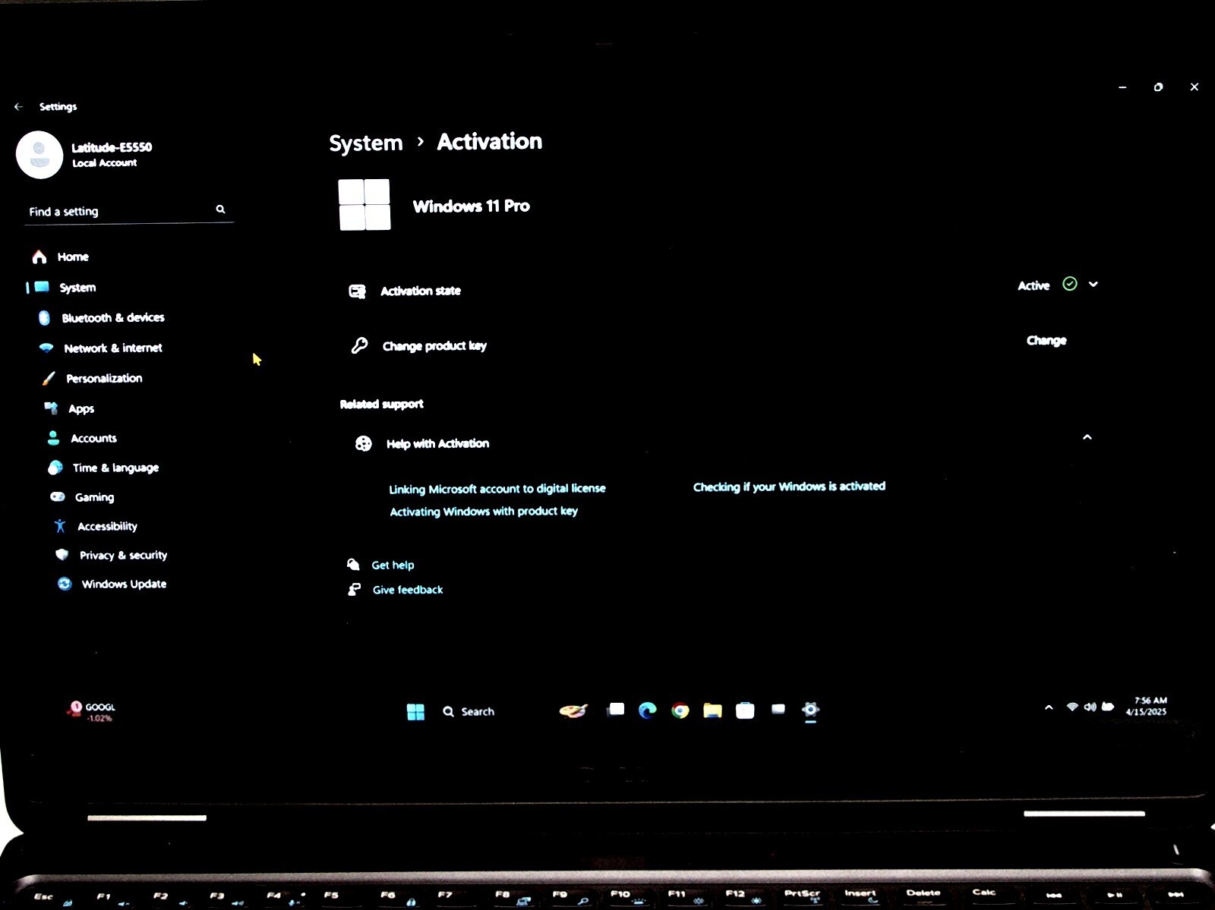This screenshot has height=910, width=1215.
Task: Click the Give feedback link
Action: coord(408,590)
